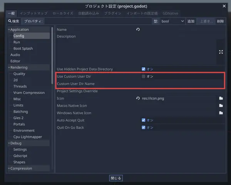
Task: Click the res://icon.png path field
Action: coord(179,98)
